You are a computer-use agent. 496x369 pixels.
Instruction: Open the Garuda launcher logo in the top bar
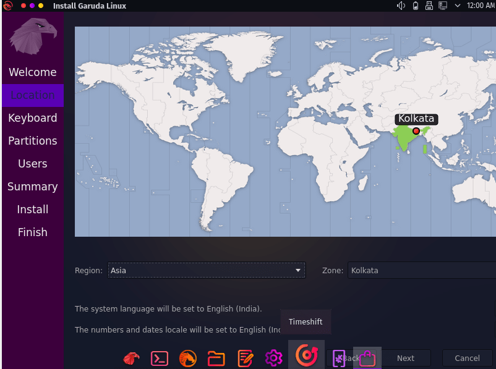(8, 6)
